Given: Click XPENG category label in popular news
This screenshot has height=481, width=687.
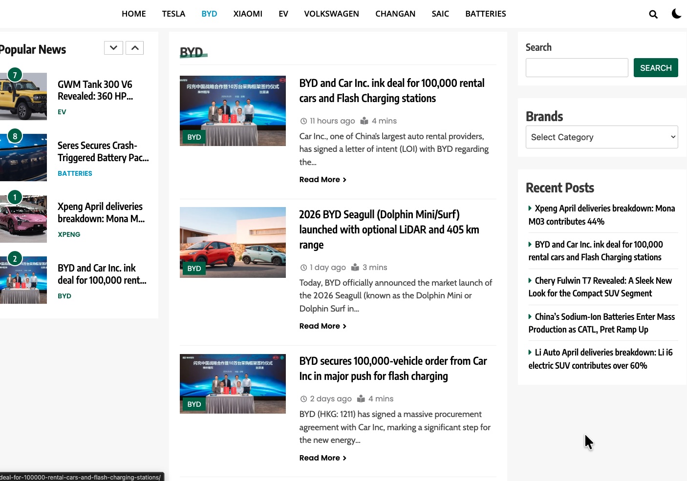Looking at the screenshot, I should 69,234.
